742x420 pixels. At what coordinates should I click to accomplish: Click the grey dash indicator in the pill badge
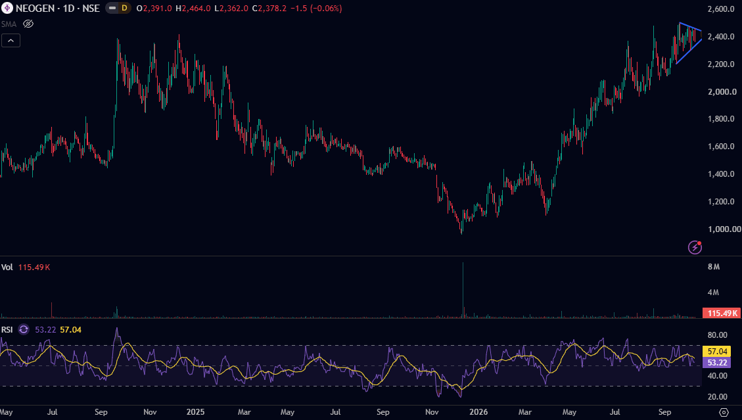(112, 8)
